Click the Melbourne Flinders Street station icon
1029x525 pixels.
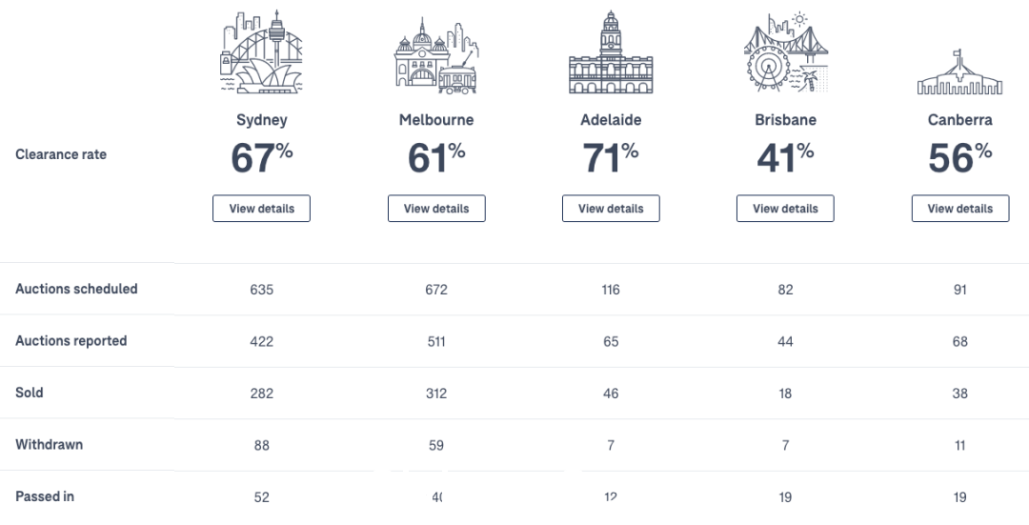(x=436, y=57)
